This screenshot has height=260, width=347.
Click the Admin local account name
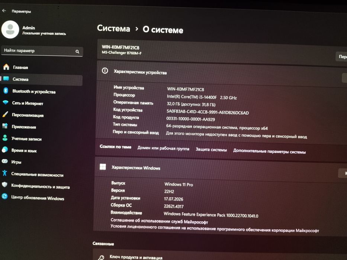(29, 28)
